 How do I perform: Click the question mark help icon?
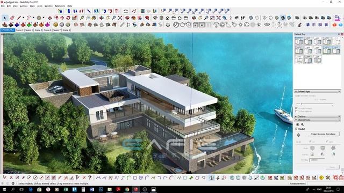point(90,177)
